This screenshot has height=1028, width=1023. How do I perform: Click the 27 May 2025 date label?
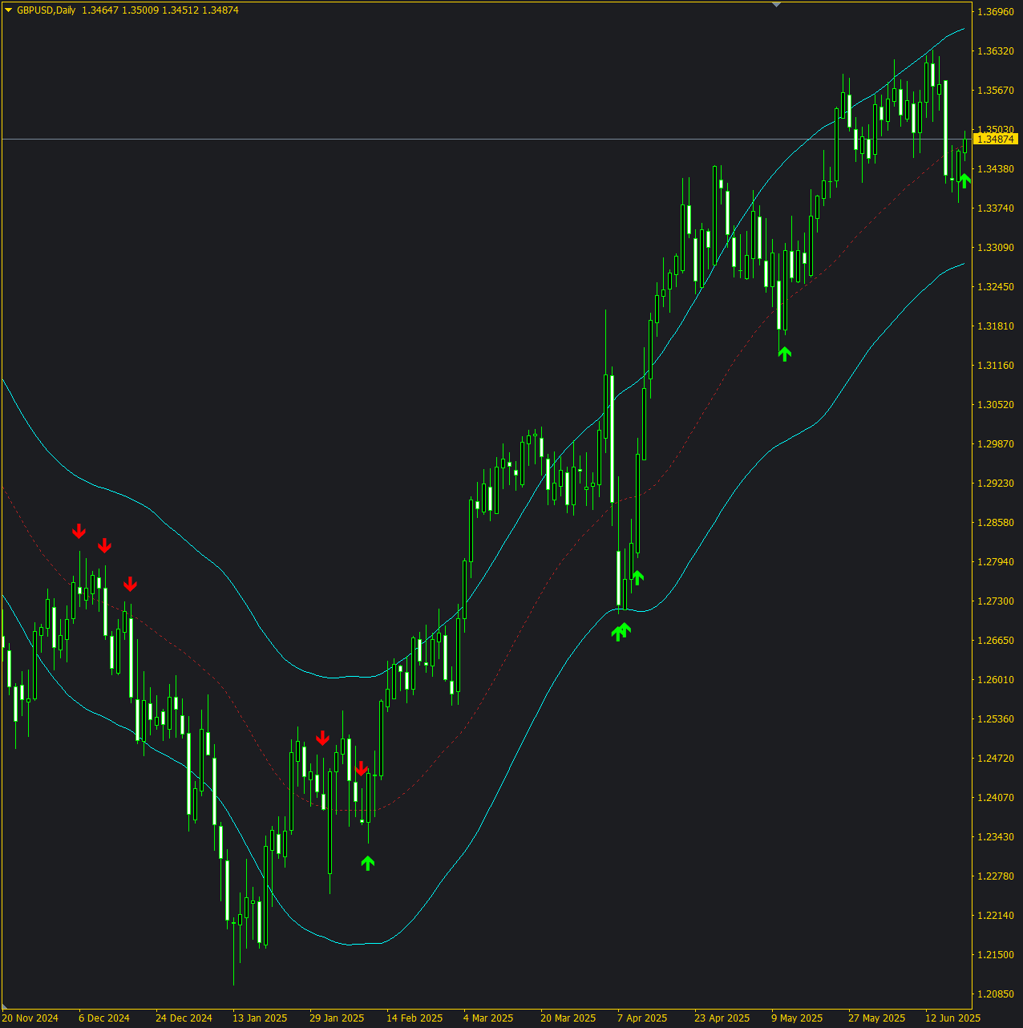[x=877, y=1018]
